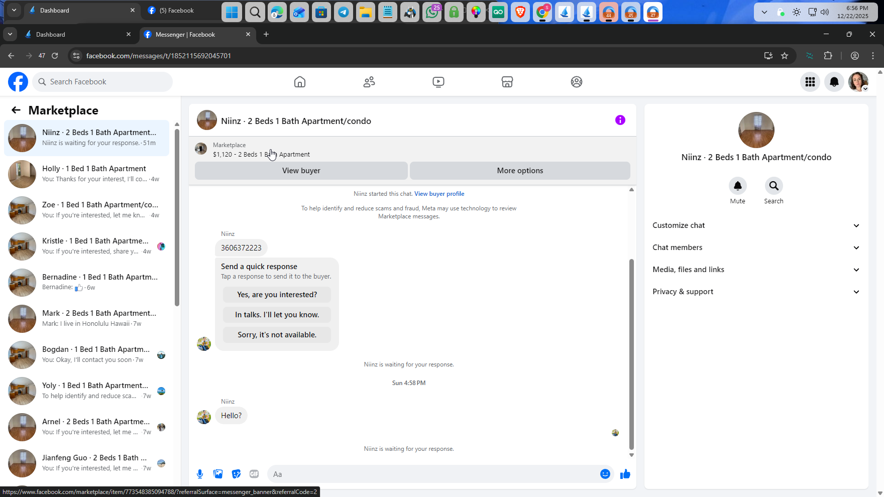The width and height of the screenshot is (884, 497).
Task: Send quick reply 'Yes, are you interested?'
Action: coord(277,295)
